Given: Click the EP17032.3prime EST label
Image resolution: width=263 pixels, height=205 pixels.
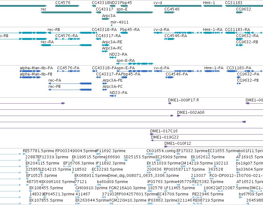Looking at the screenshot, I should pos(192,151).
